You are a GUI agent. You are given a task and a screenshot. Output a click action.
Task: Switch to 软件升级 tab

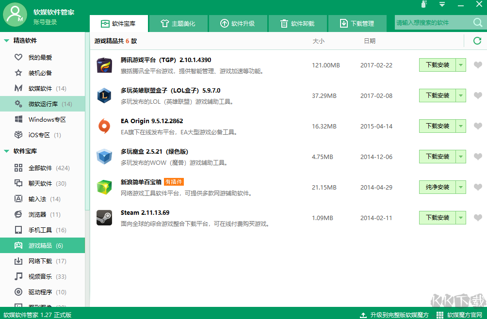238,24
